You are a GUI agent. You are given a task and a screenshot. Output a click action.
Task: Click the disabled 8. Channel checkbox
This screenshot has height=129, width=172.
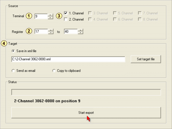point(140,19)
